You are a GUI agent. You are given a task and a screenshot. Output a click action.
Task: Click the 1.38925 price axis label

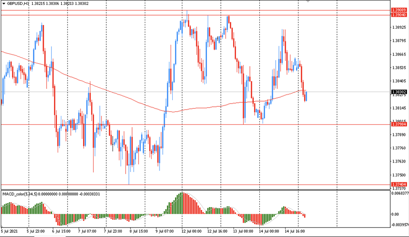[399, 27]
